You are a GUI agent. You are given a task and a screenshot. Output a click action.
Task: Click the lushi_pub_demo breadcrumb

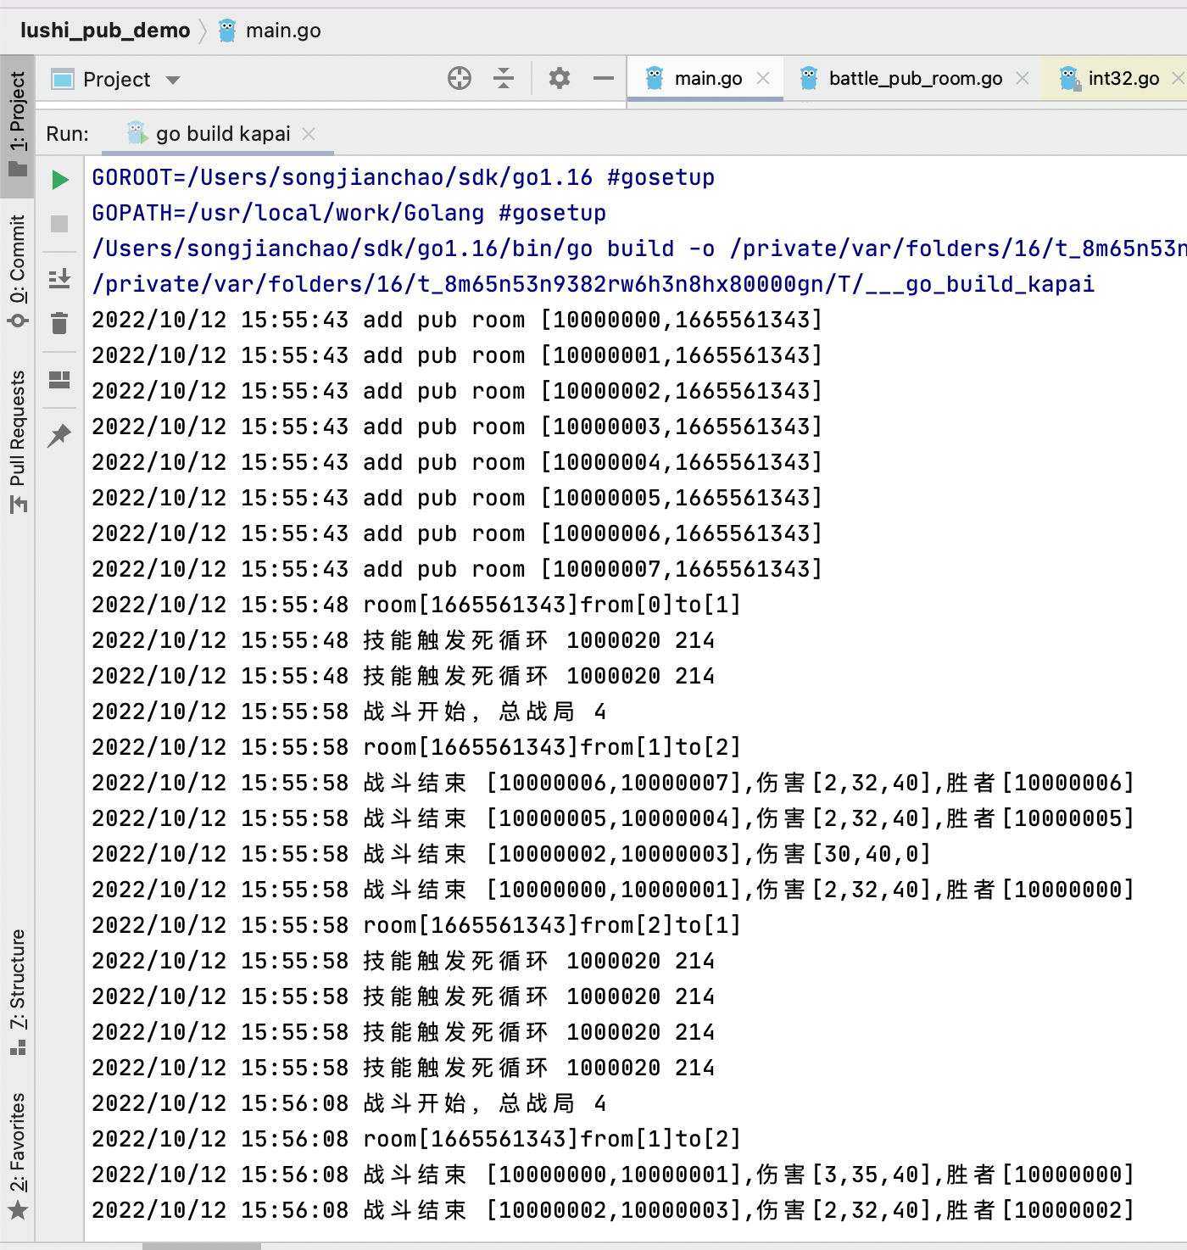coord(104,30)
